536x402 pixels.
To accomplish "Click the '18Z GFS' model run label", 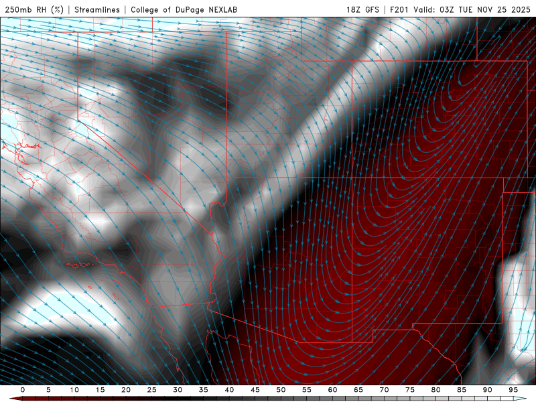I will [362, 9].
